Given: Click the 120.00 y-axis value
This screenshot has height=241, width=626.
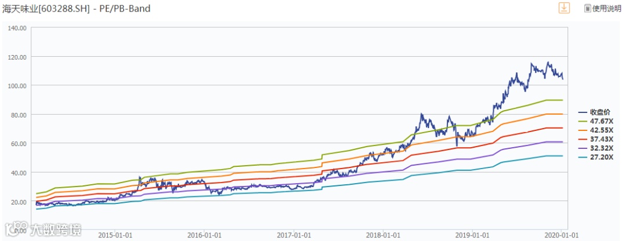Looking at the screenshot, I should pos(17,57).
